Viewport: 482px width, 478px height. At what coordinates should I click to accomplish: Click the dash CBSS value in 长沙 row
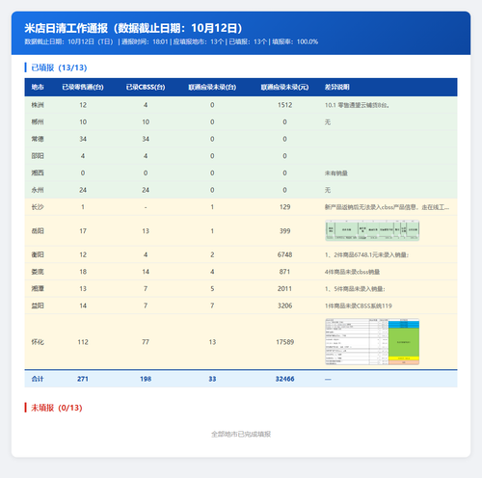146,207
